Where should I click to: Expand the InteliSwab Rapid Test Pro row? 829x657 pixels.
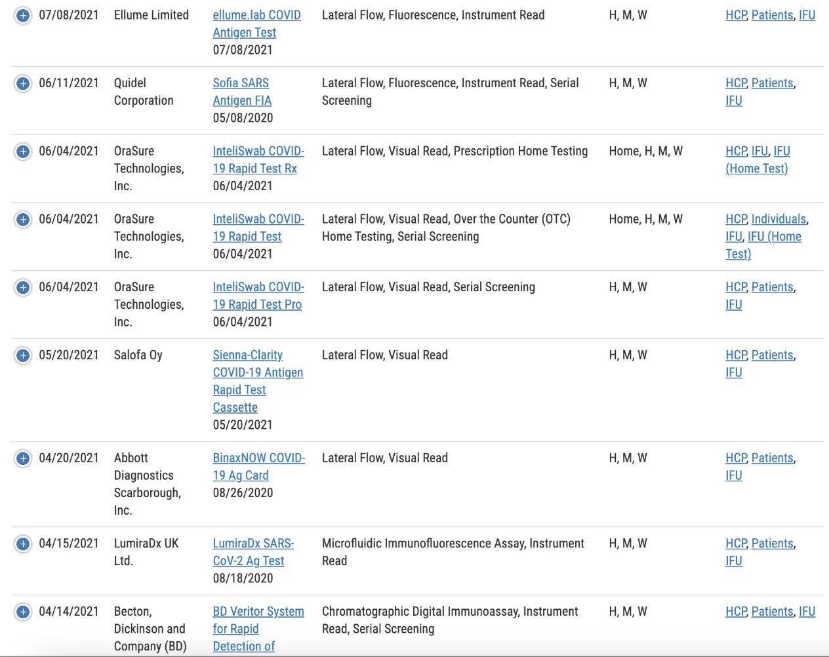coord(23,287)
